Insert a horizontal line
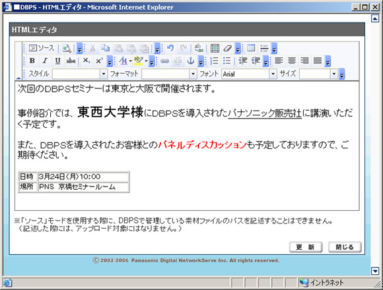 point(264,48)
